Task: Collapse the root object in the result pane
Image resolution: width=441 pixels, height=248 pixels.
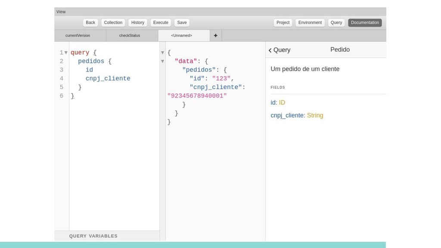Action: [x=162, y=53]
